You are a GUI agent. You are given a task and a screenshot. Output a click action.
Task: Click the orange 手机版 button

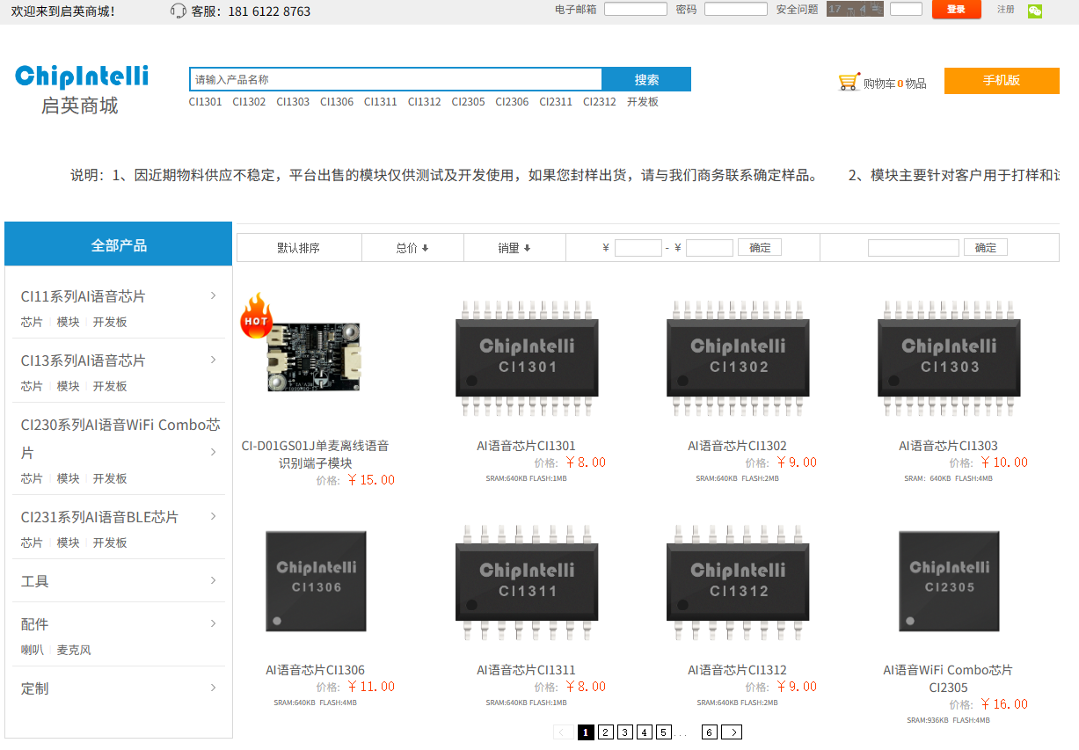tap(1001, 81)
